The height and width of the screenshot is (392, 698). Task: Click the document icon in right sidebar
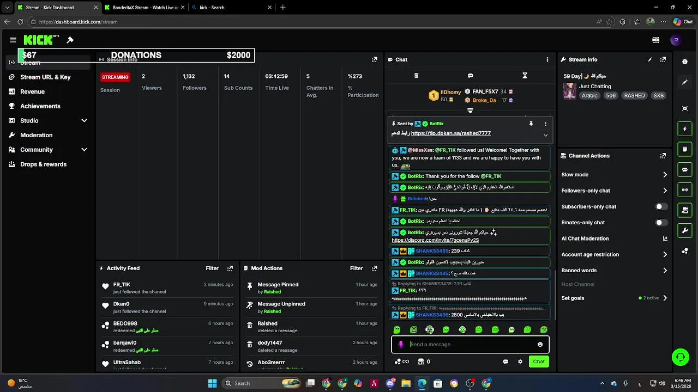[685, 149]
